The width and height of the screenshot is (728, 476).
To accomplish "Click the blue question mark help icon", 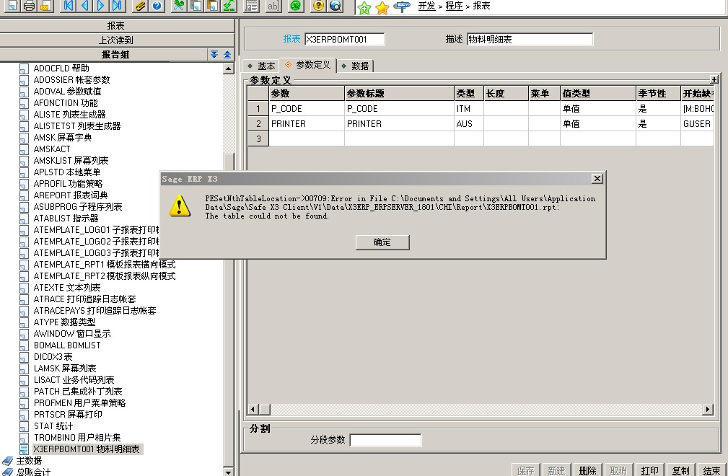I will tap(157, 6).
